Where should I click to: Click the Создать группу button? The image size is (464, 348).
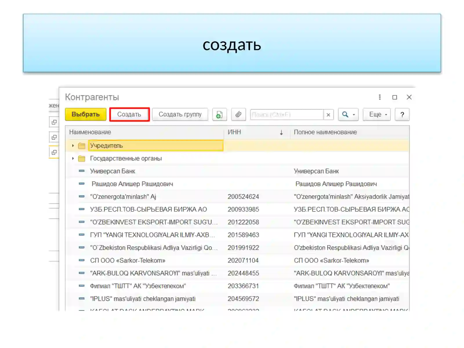180,115
